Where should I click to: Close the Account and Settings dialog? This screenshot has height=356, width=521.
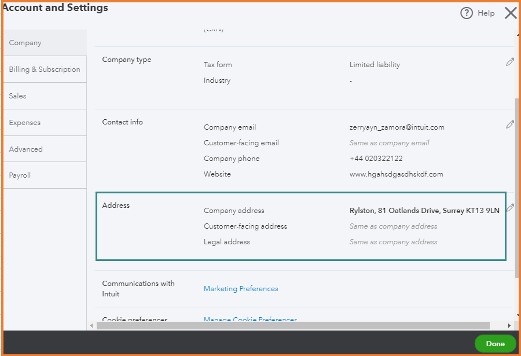point(510,13)
